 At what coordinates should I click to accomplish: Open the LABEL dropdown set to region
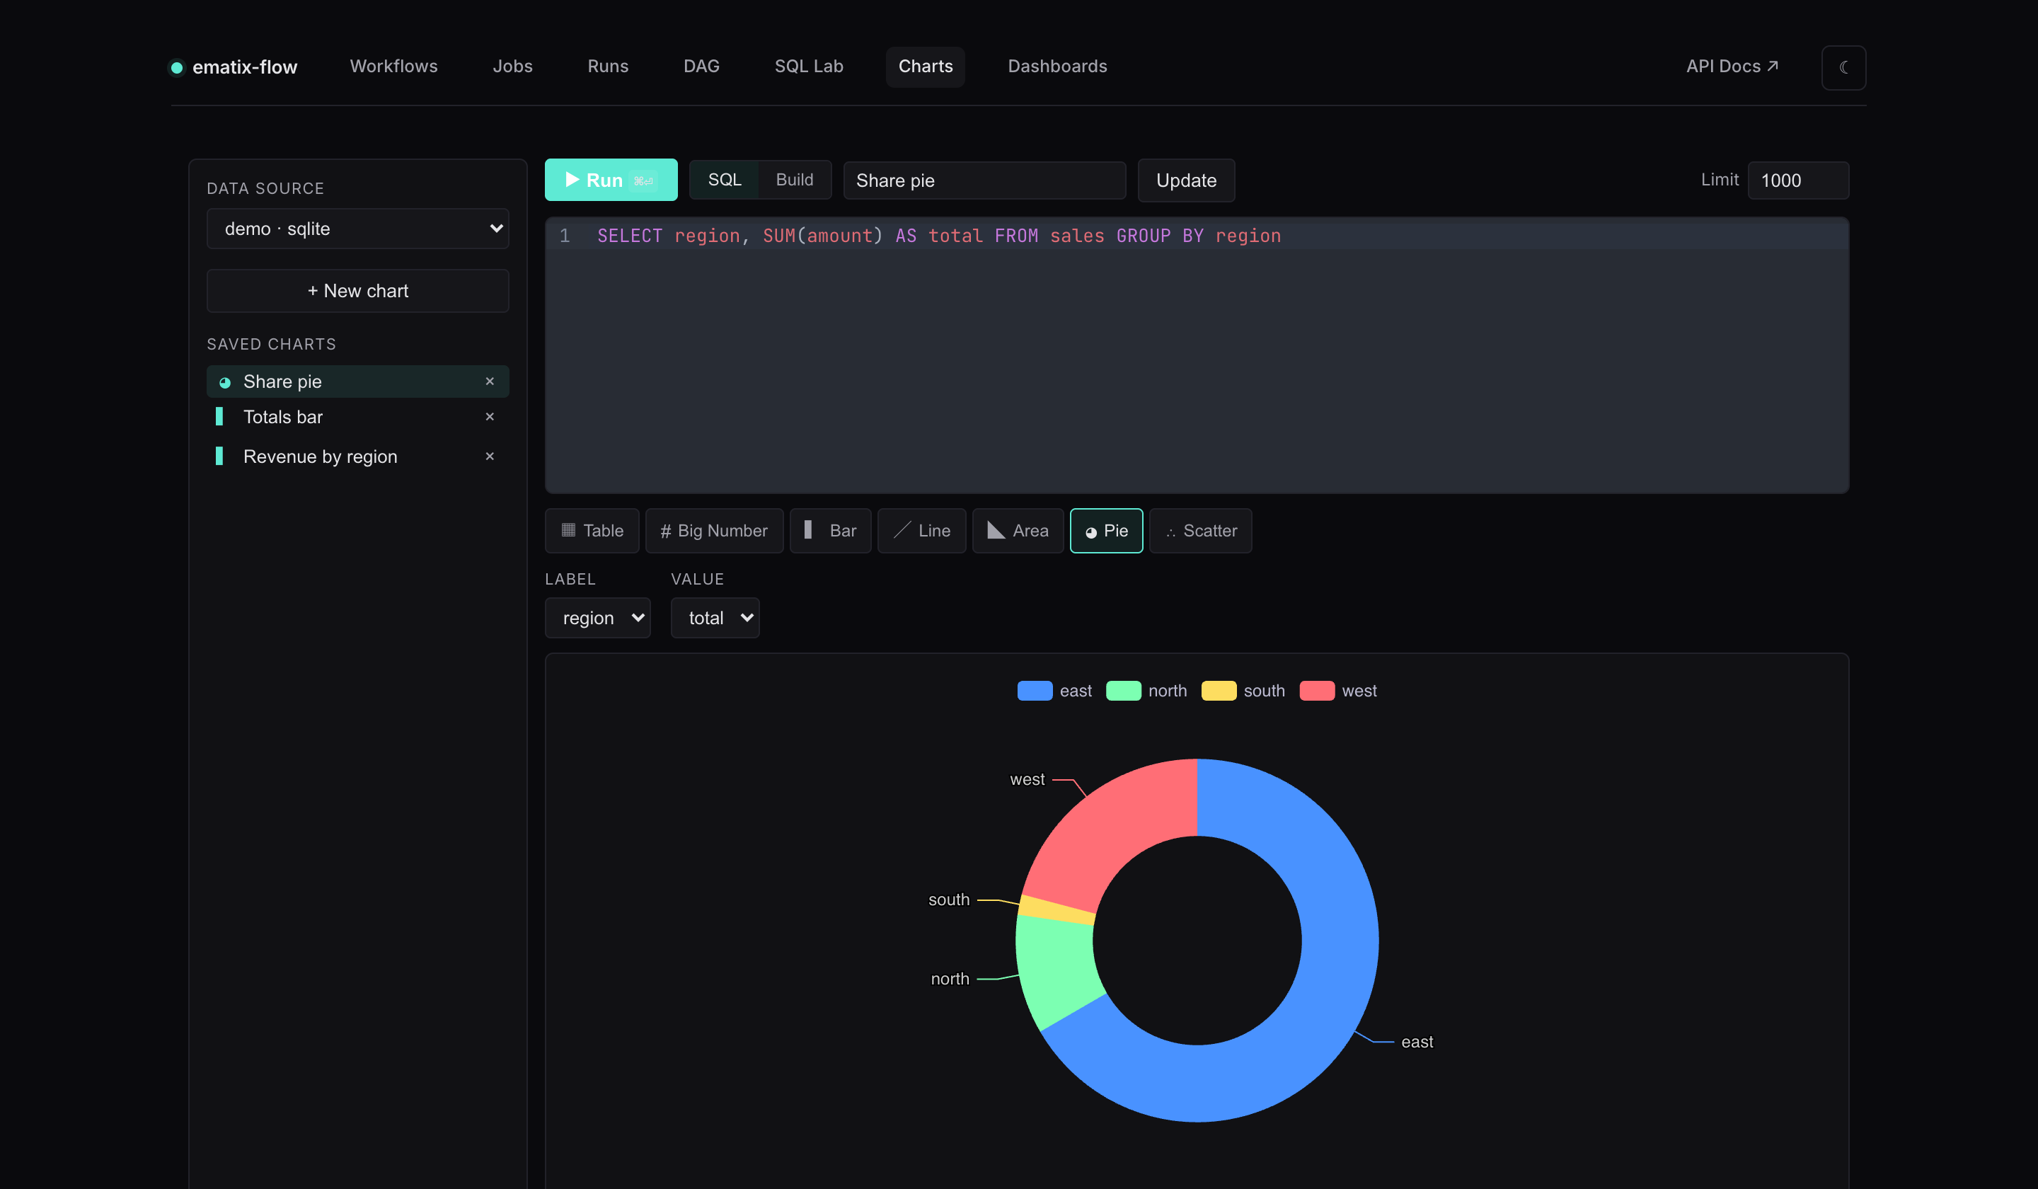click(598, 618)
